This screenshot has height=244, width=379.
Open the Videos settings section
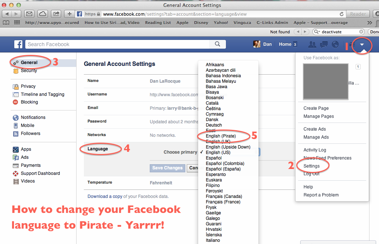click(28, 181)
